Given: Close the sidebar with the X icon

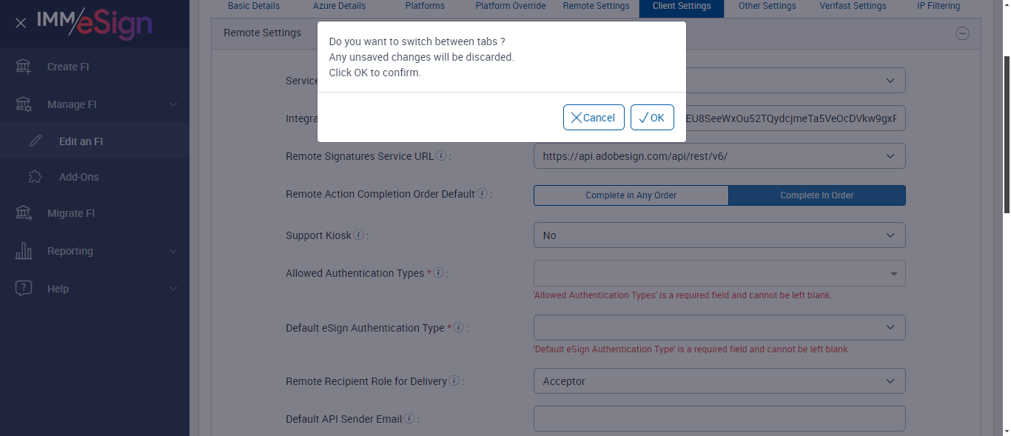Looking at the screenshot, I should click(21, 23).
